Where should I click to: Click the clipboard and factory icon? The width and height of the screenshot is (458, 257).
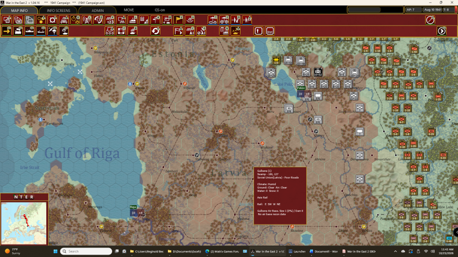coord(224,31)
